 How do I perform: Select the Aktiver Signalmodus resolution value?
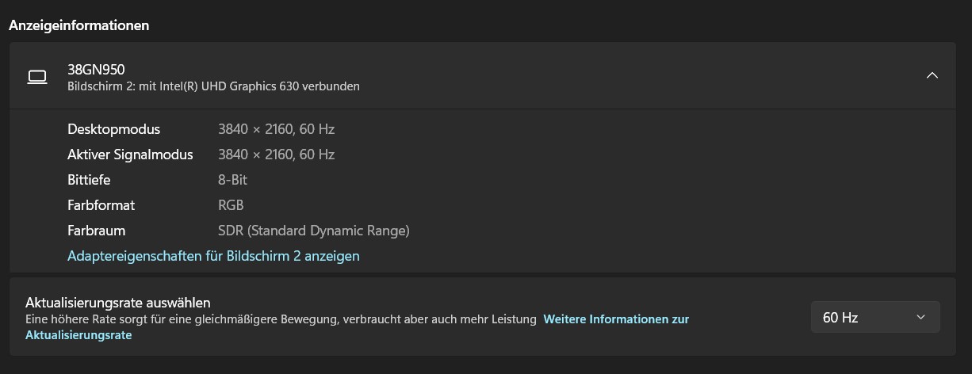click(276, 155)
